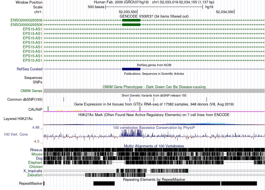265x190 pixels.
Task: Click the 52,033,500 ruler coordinate
Action: point(127,12)
